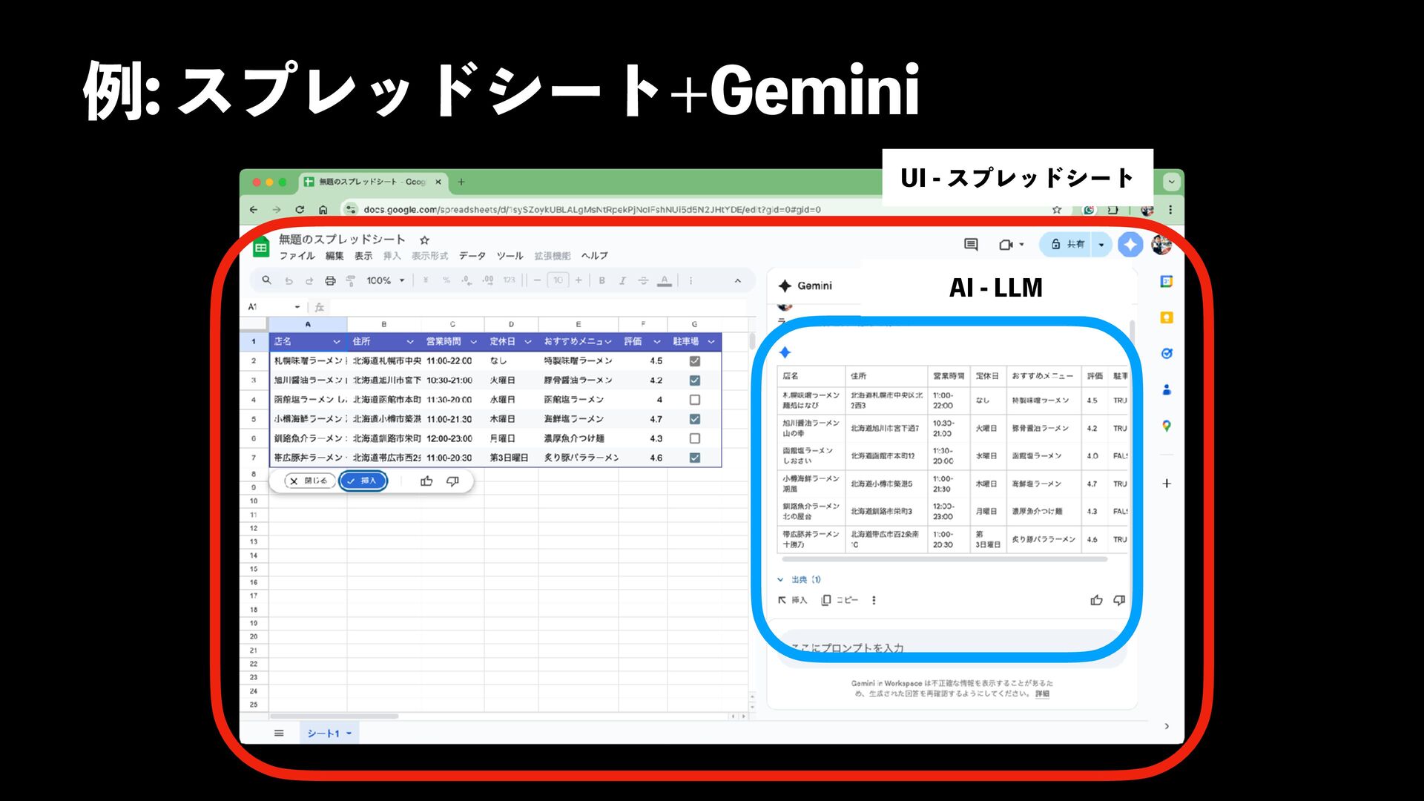
Task: Open 駐車場 column header dropdown
Action: pyautogui.click(x=711, y=342)
